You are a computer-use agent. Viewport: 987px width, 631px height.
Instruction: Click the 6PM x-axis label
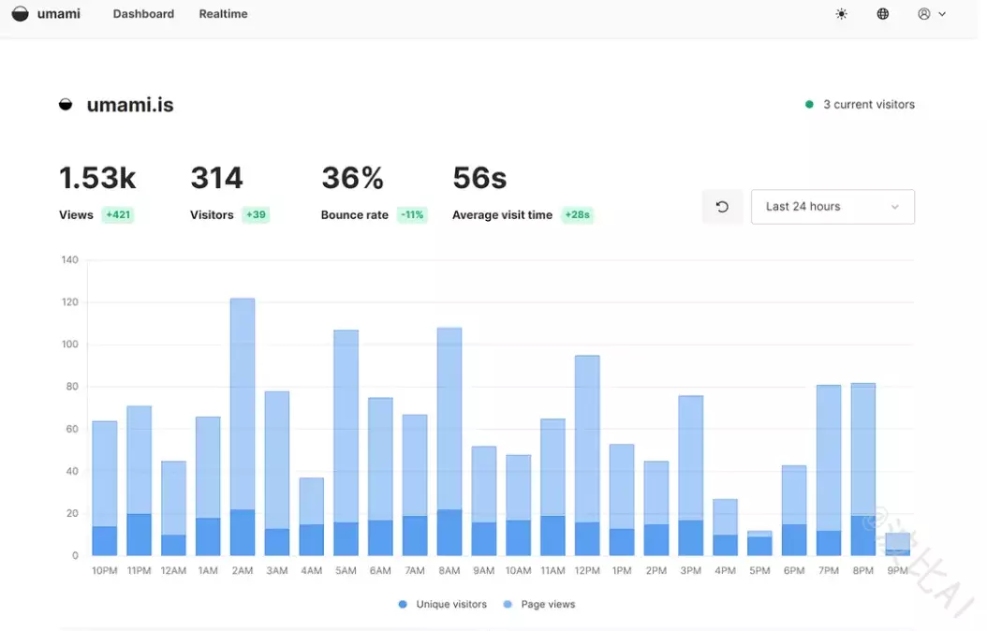pyautogui.click(x=794, y=570)
